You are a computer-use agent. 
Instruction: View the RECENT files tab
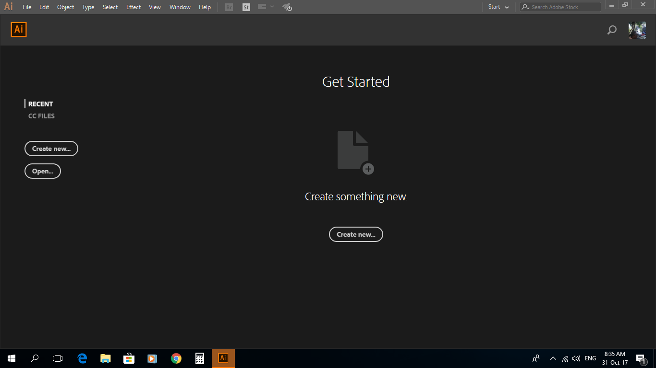click(41, 103)
